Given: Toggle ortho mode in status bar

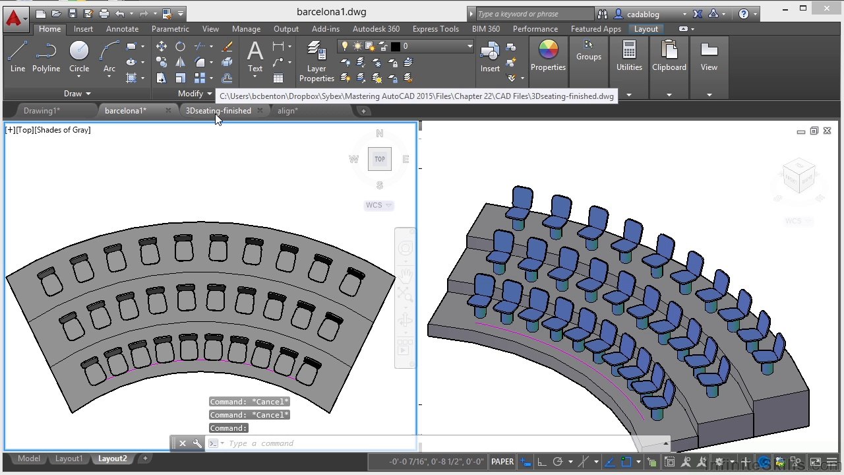Looking at the screenshot, I should pos(541,462).
